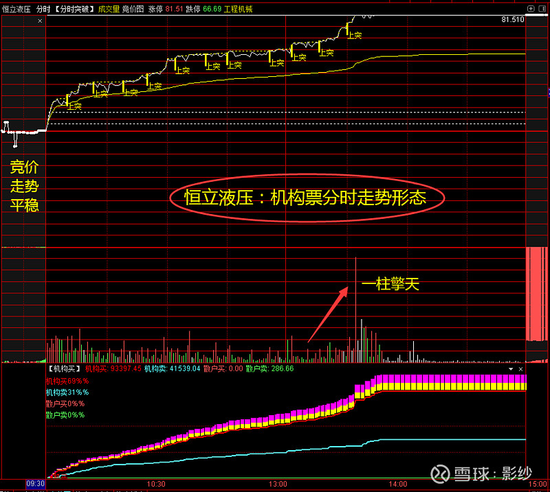550x492 pixels.
Task: Click the 机构卖: 41539.04 value
Action: tap(173, 368)
